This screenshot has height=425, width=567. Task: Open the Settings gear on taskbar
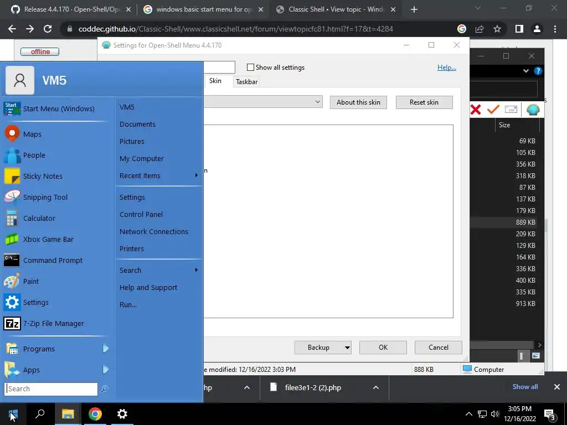(122, 414)
